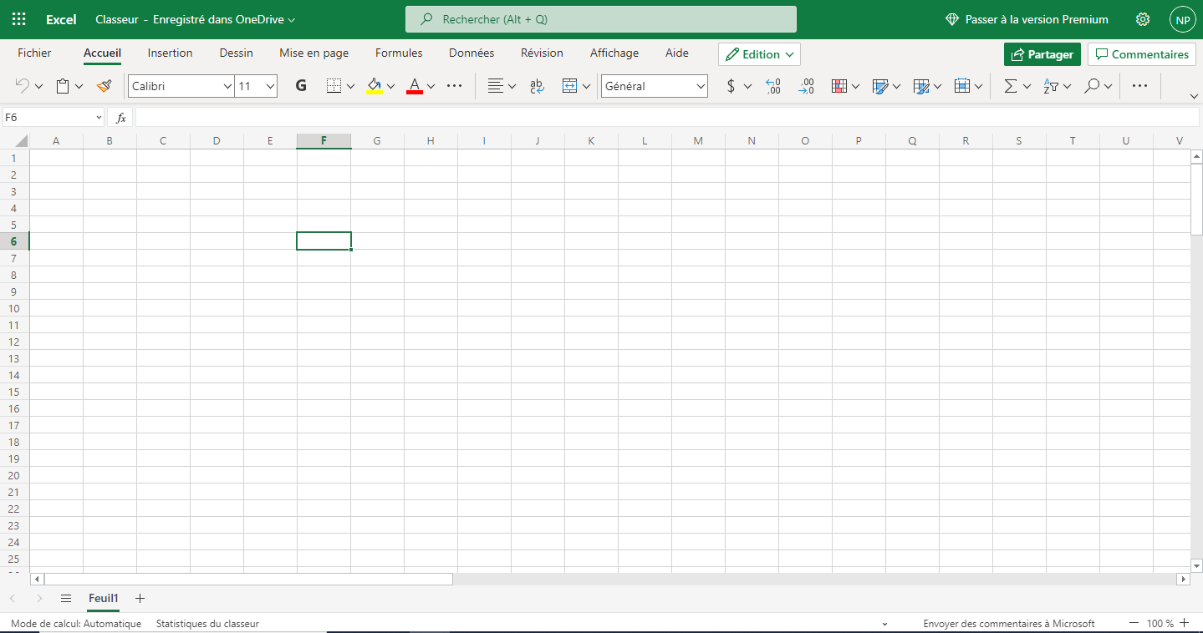Viewport: 1203px width, 633px height.
Task: Open the settings gear icon
Action: [1143, 19]
